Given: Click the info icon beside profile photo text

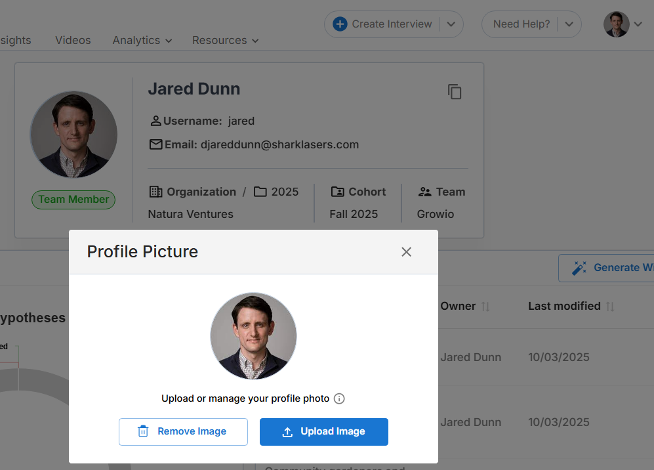Looking at the screenshot, I should click(339, 398).
